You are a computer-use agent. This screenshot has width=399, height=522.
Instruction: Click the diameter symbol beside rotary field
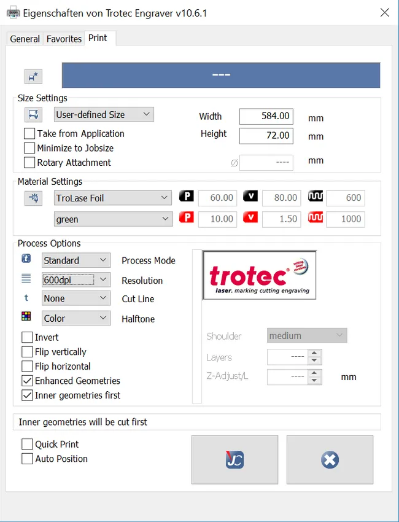pos(234,163)
